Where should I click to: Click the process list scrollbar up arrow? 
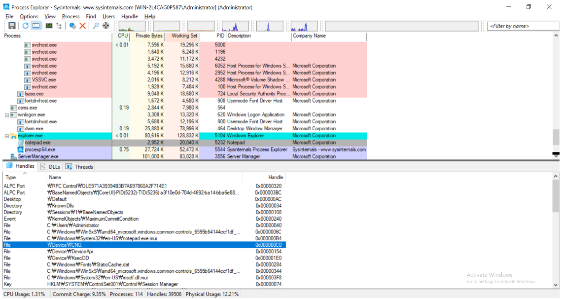(556, 36)
